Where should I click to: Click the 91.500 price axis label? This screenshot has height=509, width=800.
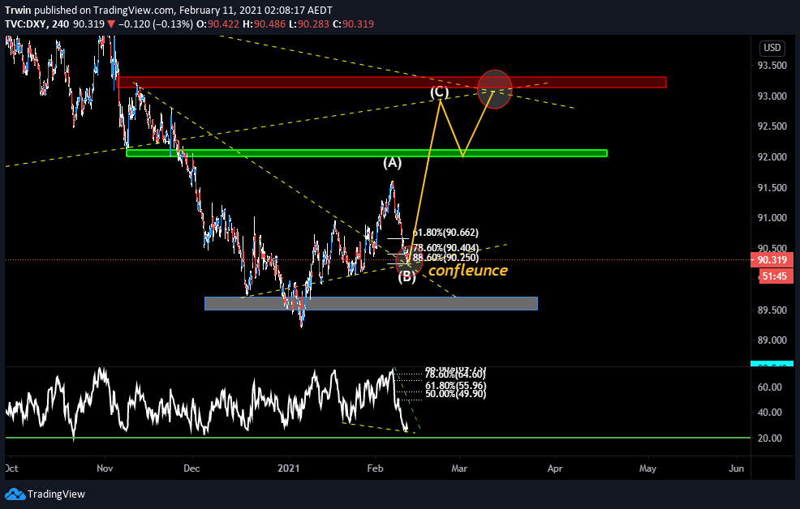coord(772,187)
